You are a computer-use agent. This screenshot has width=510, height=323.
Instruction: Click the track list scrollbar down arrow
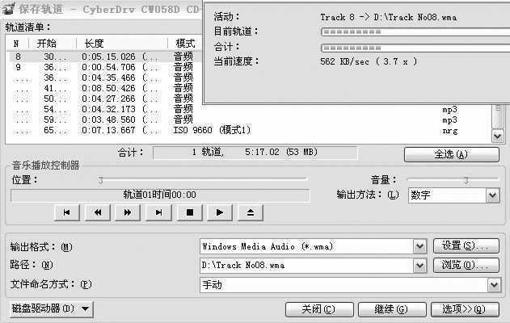(497, 136)
